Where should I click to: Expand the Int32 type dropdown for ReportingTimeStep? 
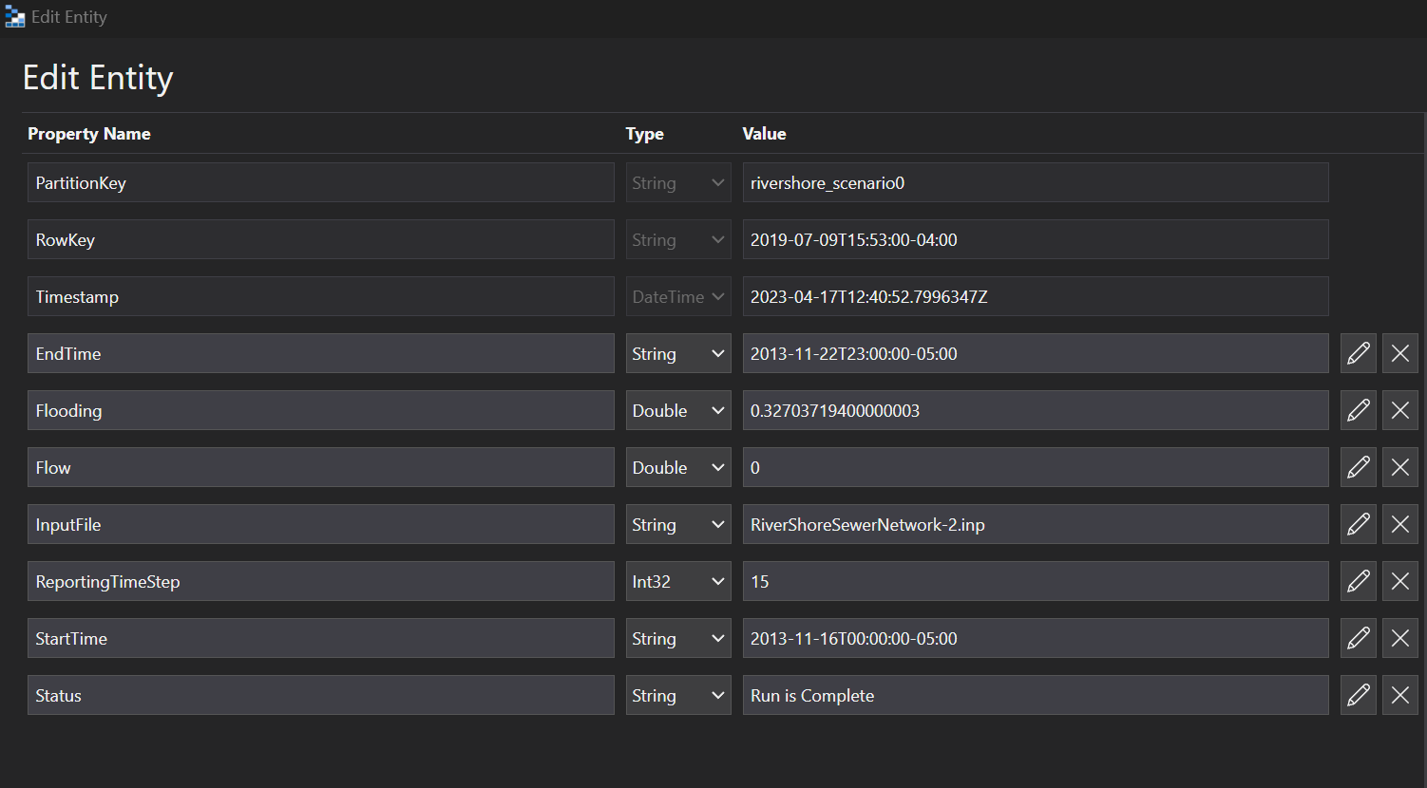678,581
